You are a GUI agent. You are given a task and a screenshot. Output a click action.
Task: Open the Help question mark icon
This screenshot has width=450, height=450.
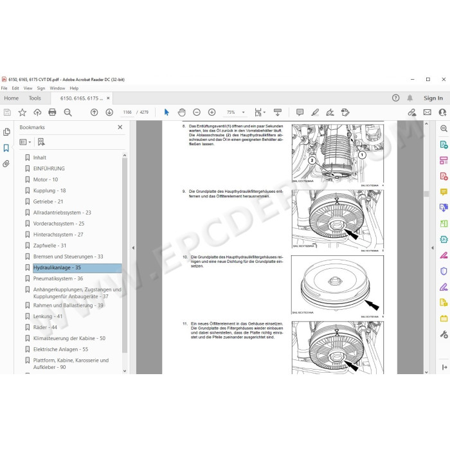point(396,98)
